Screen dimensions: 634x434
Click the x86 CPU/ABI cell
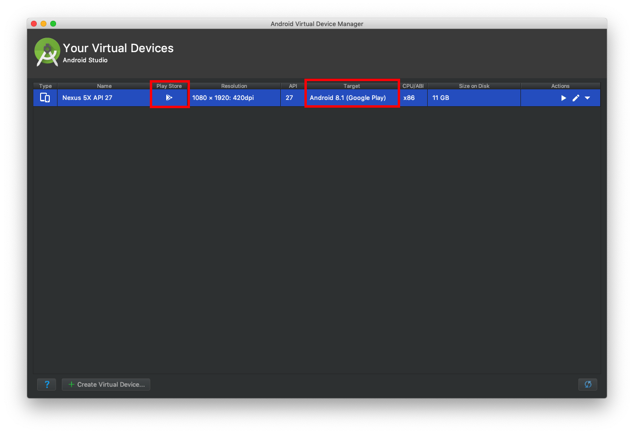(x=409, y=98)
